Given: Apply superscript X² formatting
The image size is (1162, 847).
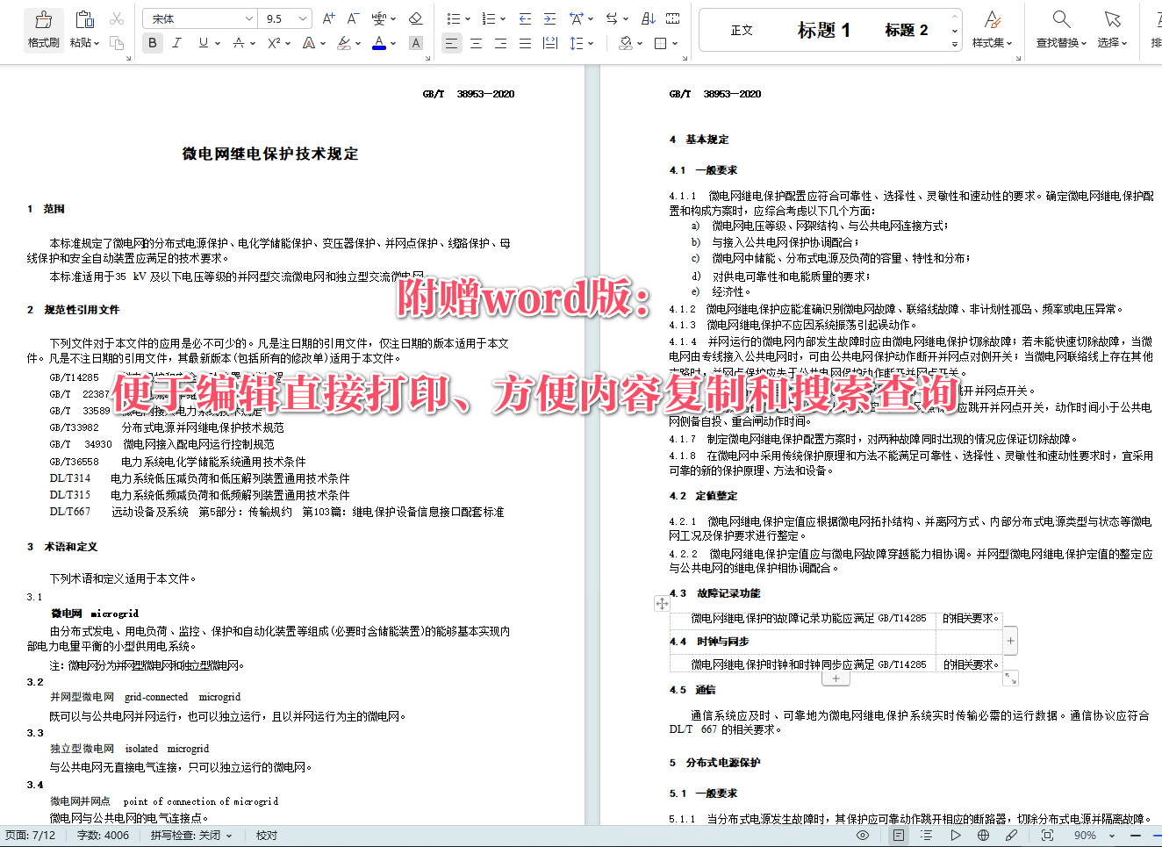Looking at the screenshot, I should [x=274, y=42].
